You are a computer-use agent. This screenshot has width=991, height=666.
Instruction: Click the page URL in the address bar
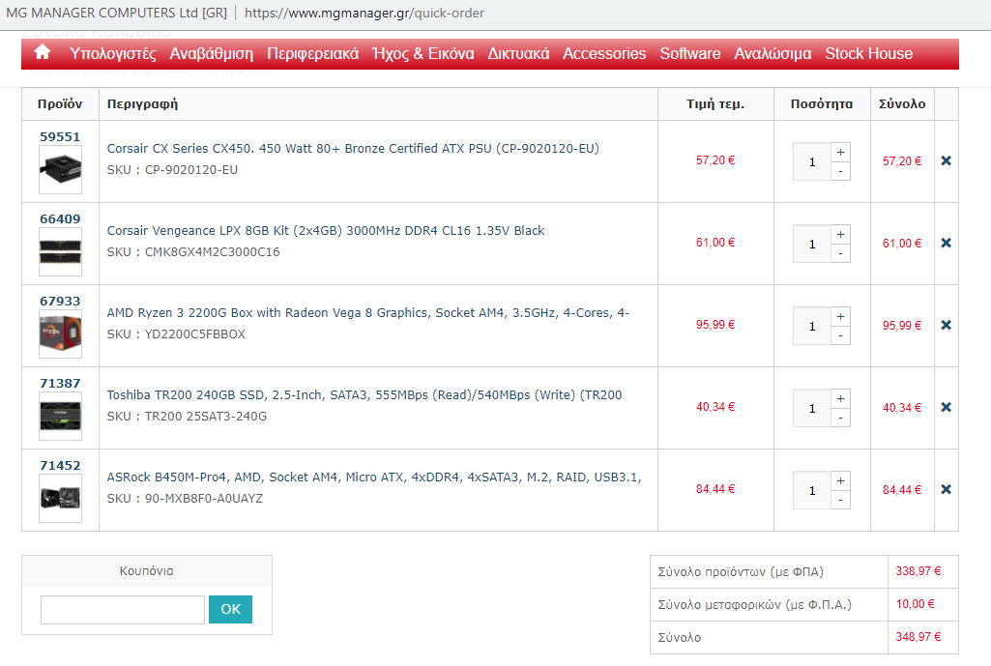(x=364, y=13)
